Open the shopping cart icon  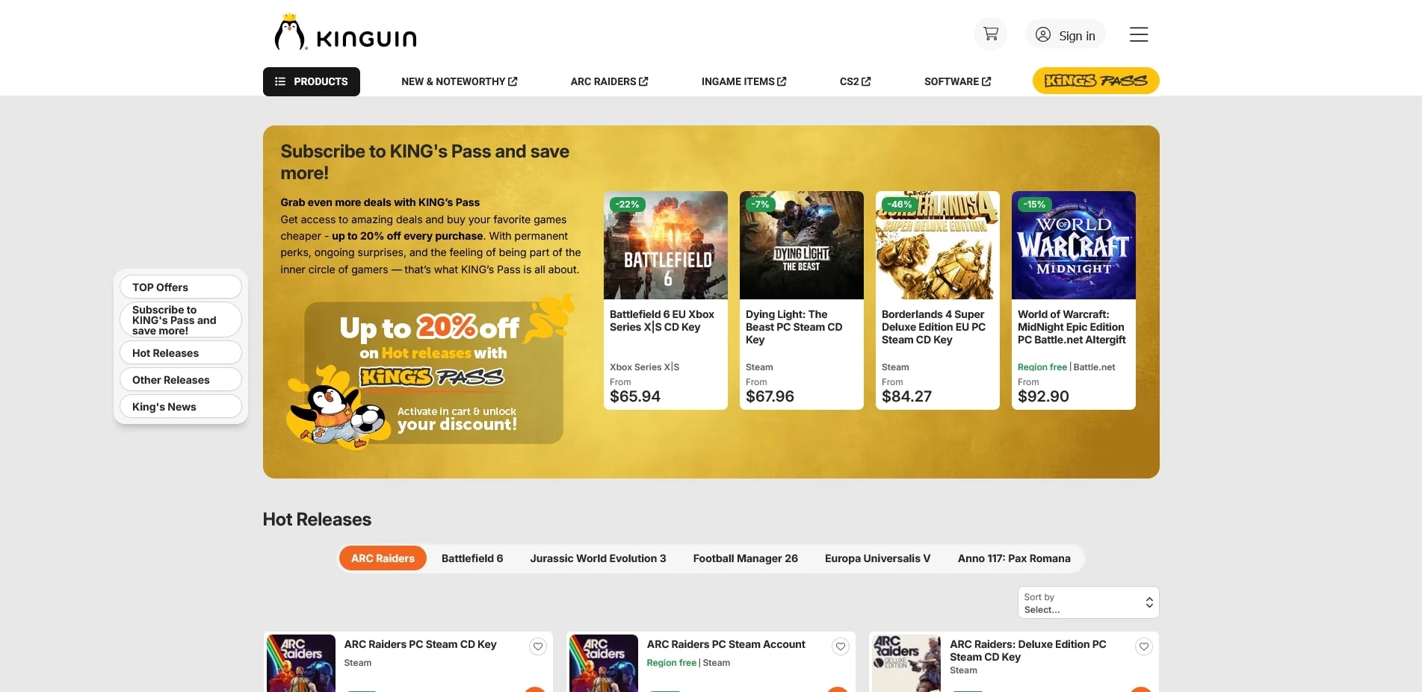(990, 34)
